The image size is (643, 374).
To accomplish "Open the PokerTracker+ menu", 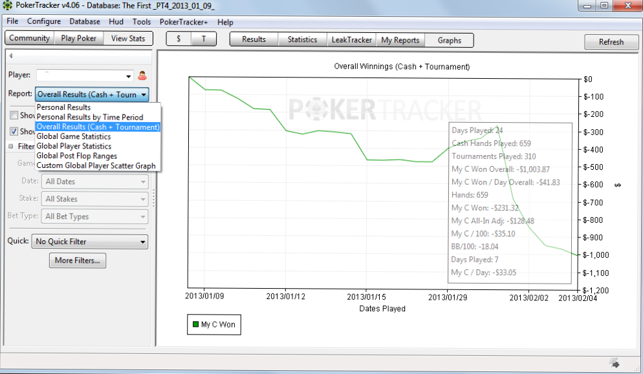I will 184,22.
